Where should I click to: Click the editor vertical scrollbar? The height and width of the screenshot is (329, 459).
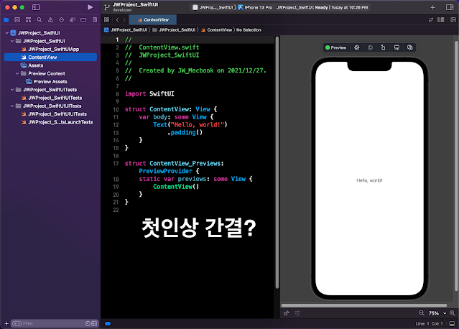[x=277, y=162]
